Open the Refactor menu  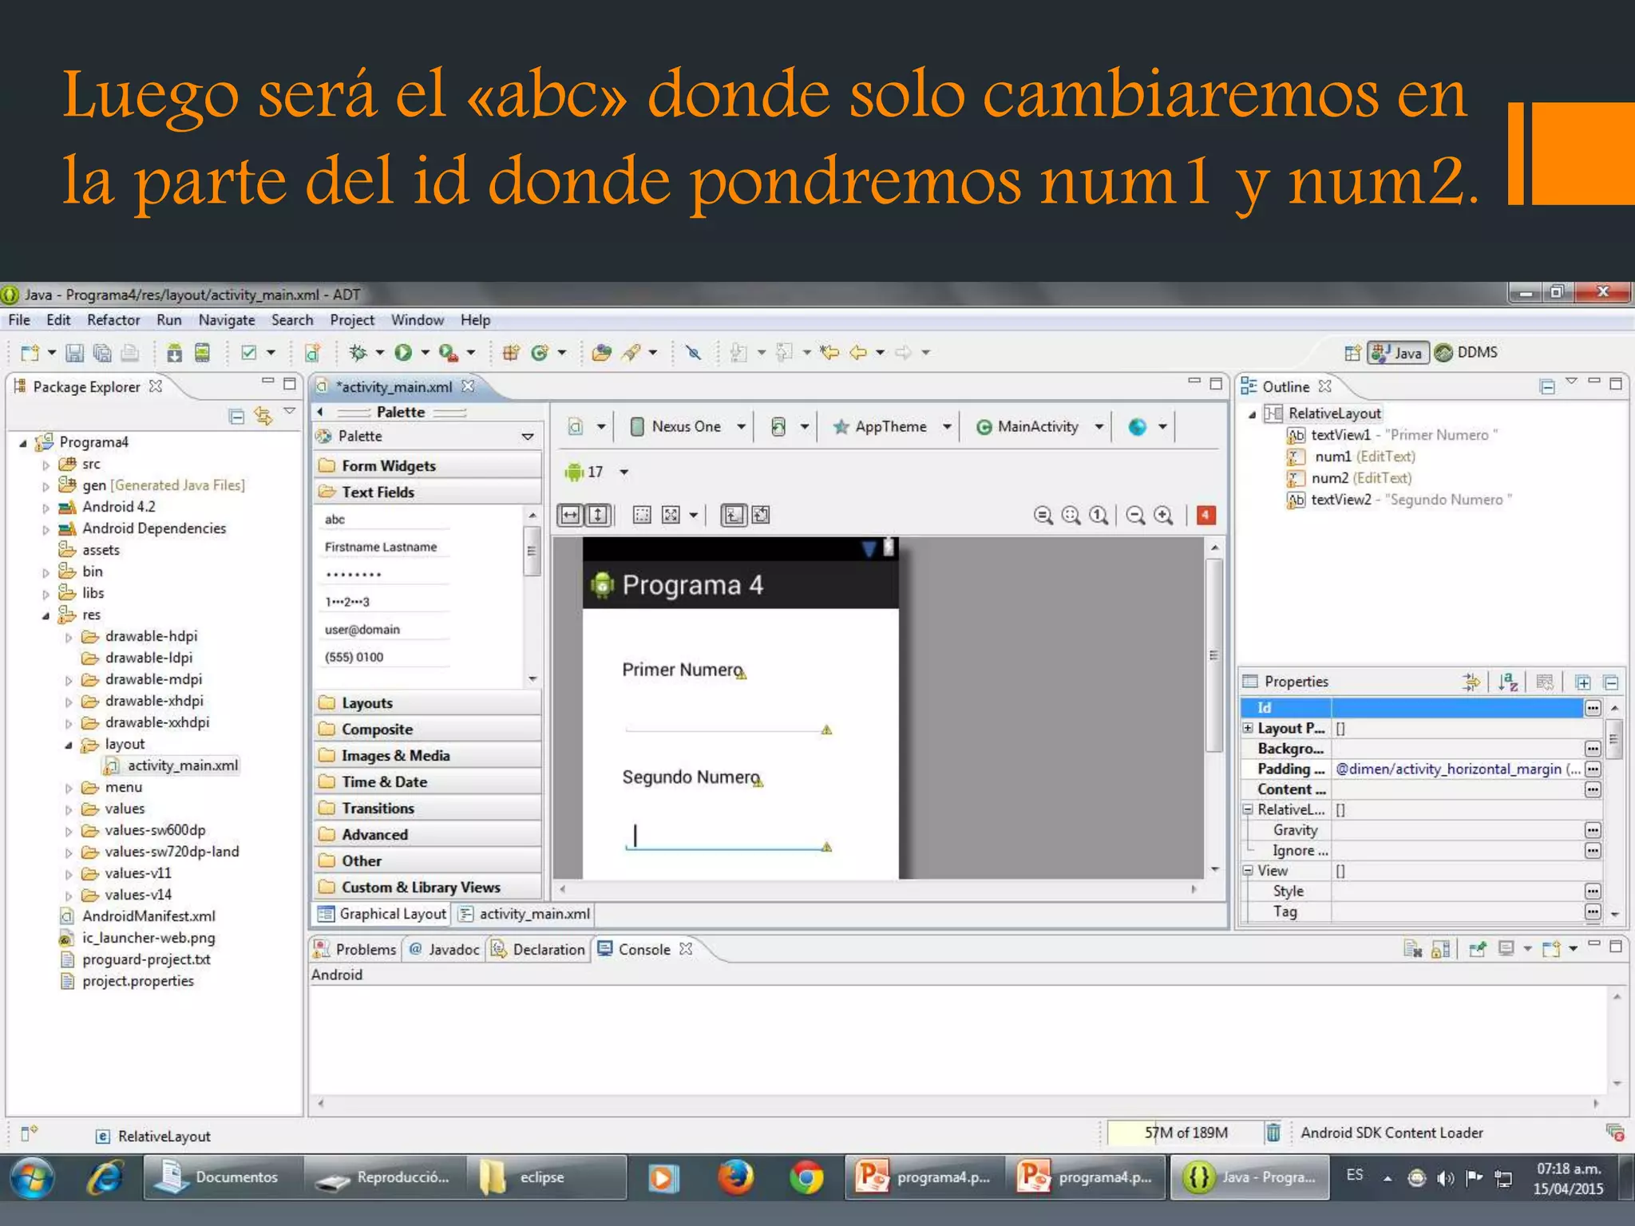click(113, 320)
